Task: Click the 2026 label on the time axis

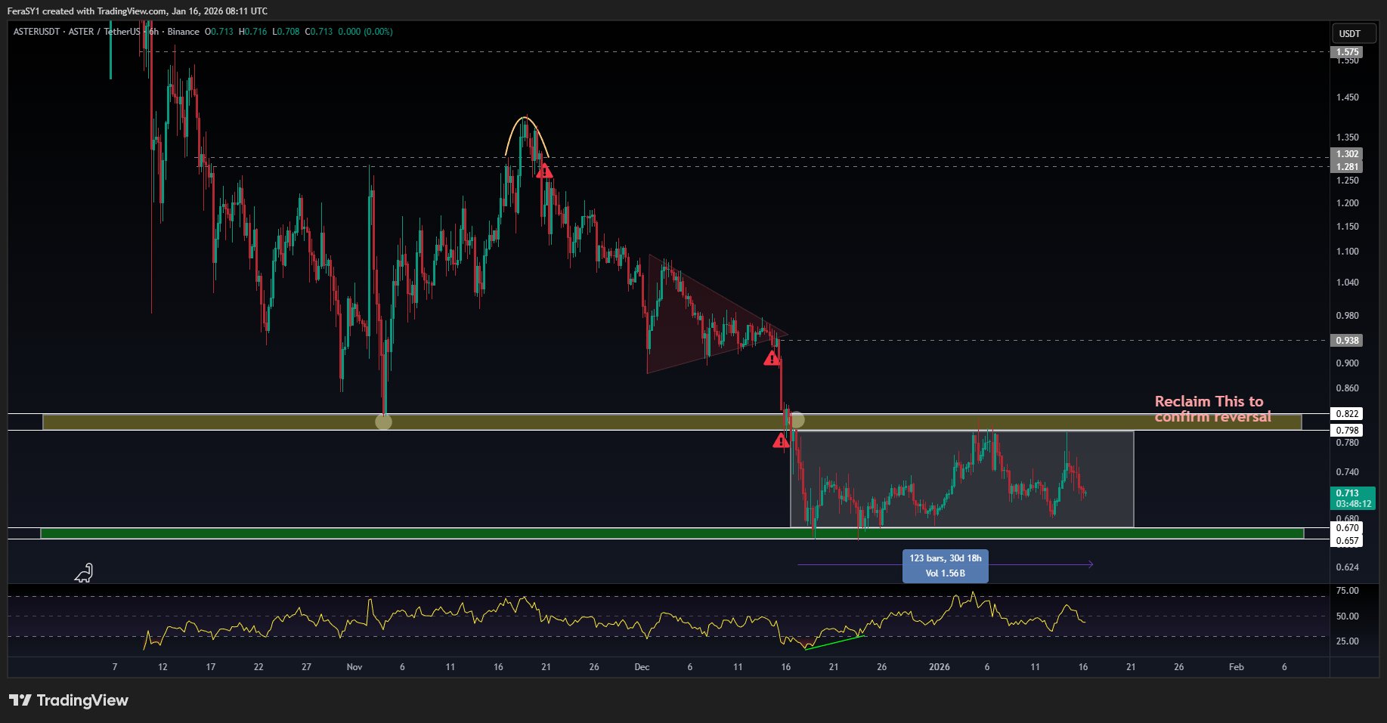Action: coord(940,667)
